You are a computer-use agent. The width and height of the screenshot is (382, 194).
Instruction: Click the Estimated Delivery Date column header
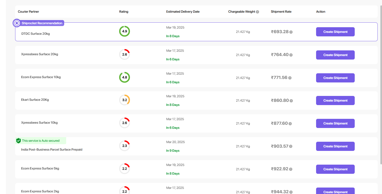(183, 12)
